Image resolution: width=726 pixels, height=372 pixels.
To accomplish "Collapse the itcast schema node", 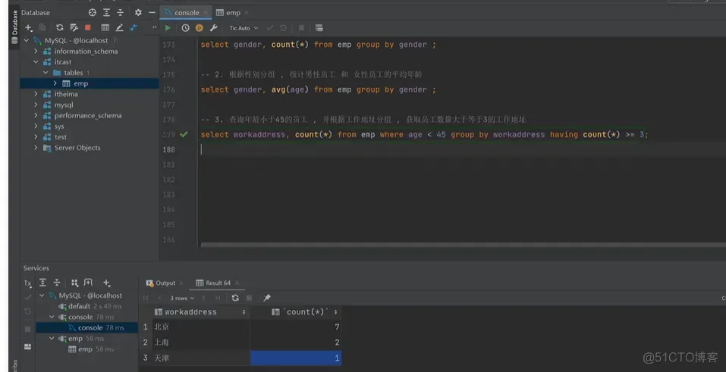I will click(36, 61).
